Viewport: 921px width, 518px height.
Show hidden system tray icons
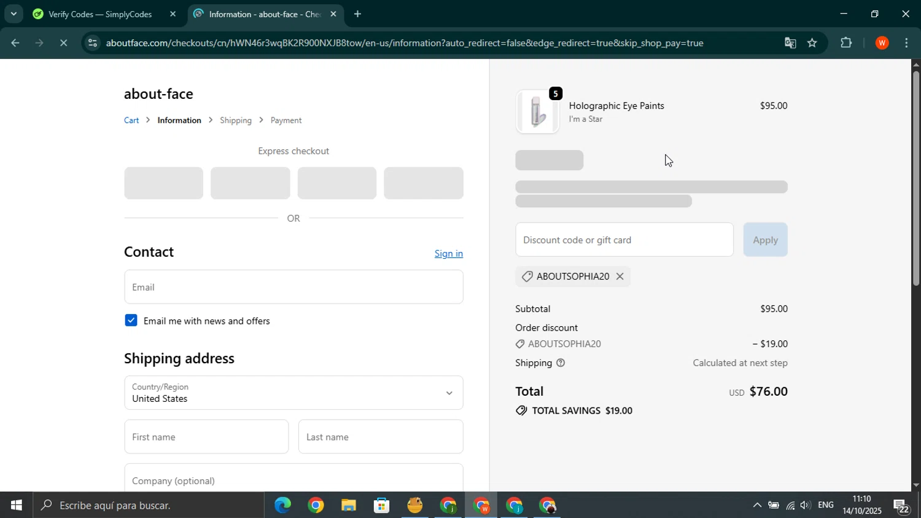point(757,506)
